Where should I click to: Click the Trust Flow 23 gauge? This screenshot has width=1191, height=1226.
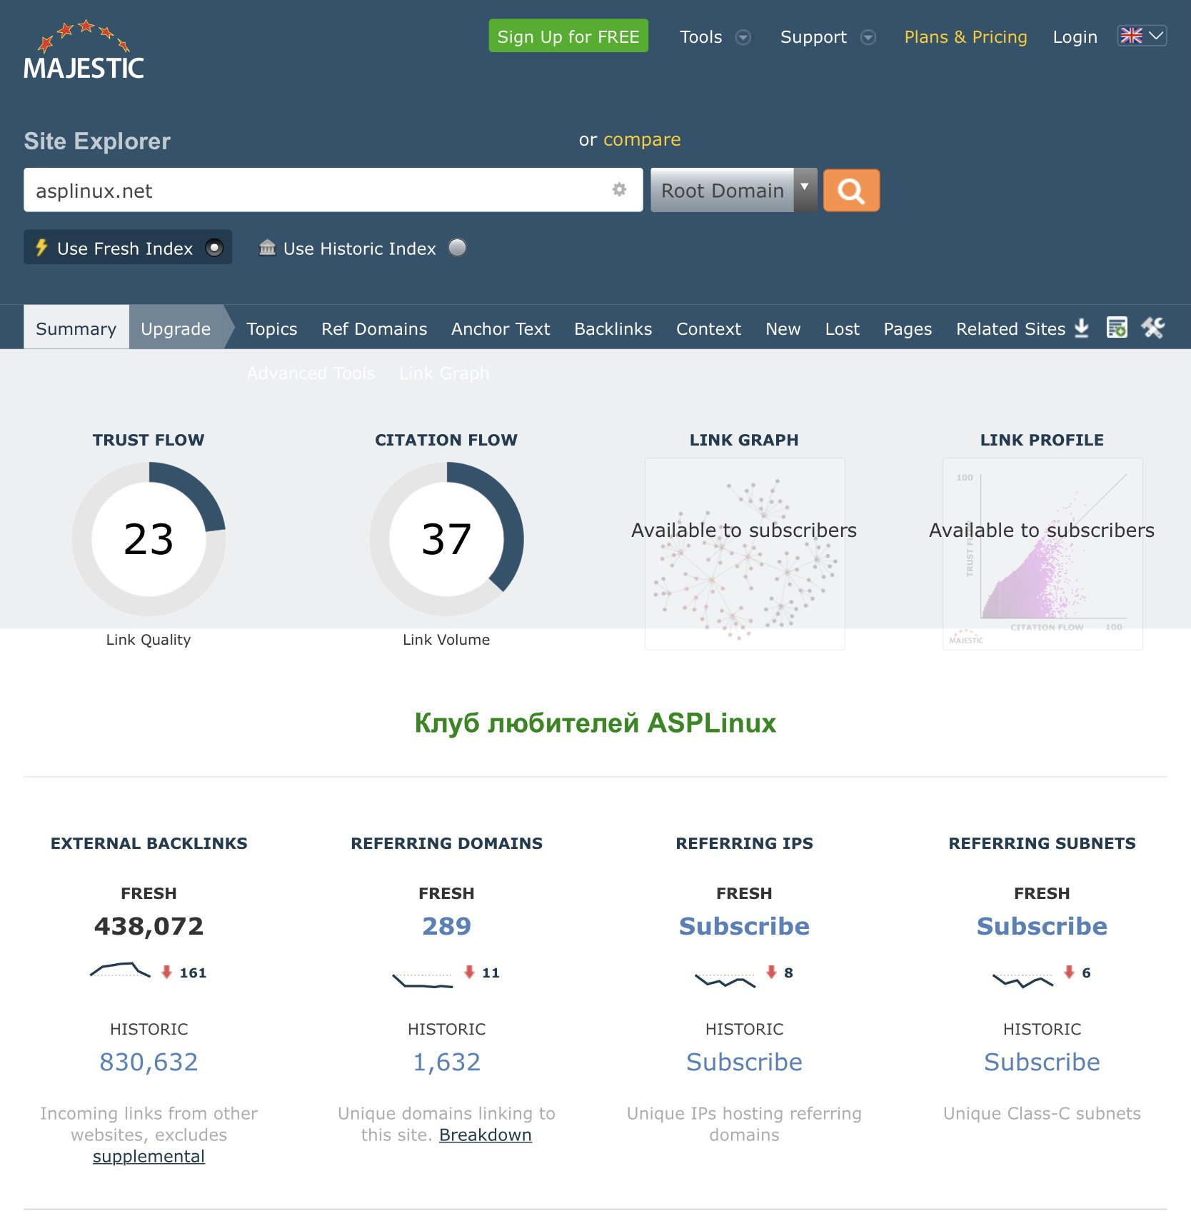(x=149, y=539)
